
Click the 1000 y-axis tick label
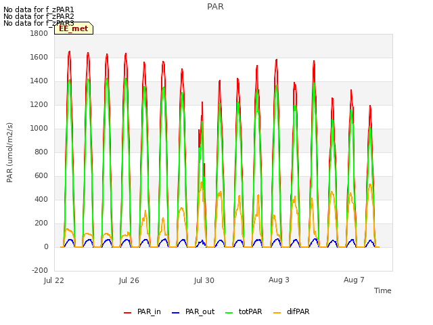pyautogui.click(x=39, y=128)
